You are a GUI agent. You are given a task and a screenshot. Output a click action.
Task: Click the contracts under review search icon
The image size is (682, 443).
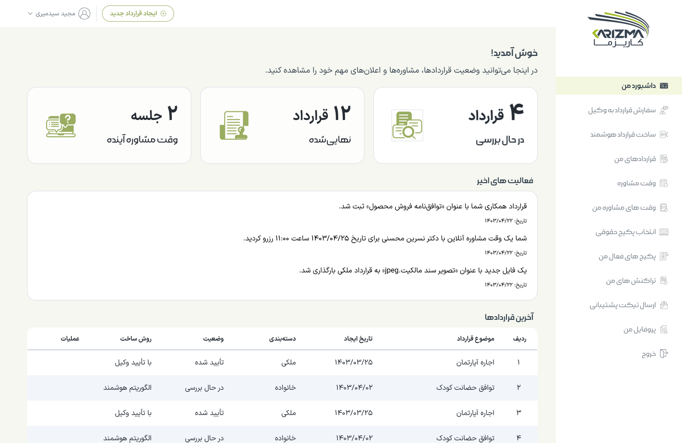pyautogui.click(x=407, y=125)
